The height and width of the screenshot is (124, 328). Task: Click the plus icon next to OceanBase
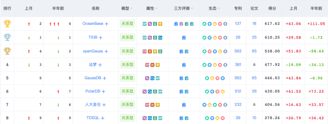tap(107, 24)
